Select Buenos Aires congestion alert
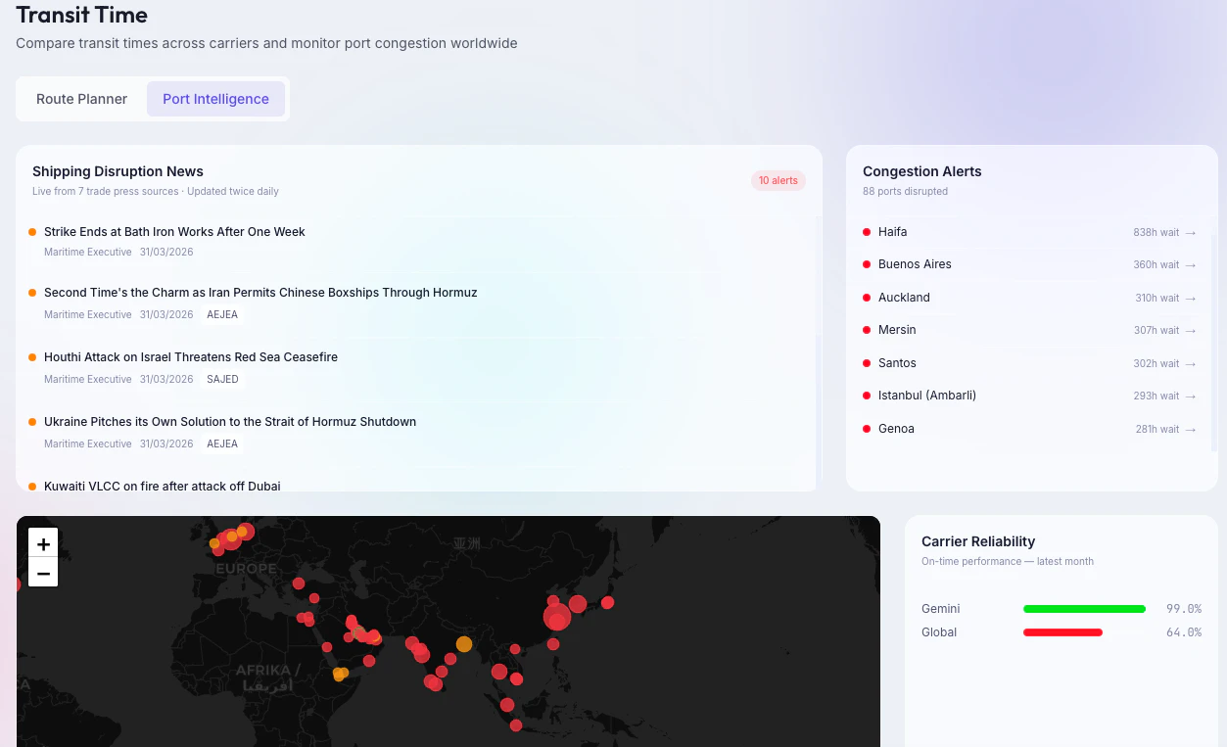Image resolution: width=1227 pixels, height=747 pixels. 1029,264
